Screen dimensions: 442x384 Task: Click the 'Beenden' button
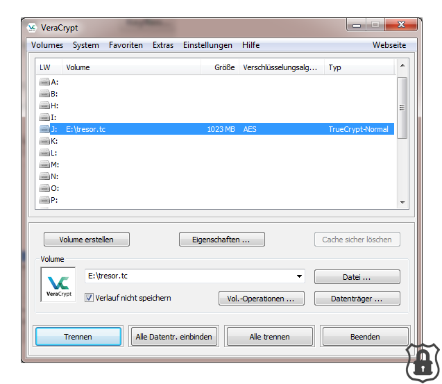pyautogui.click(x=365, y=336)
